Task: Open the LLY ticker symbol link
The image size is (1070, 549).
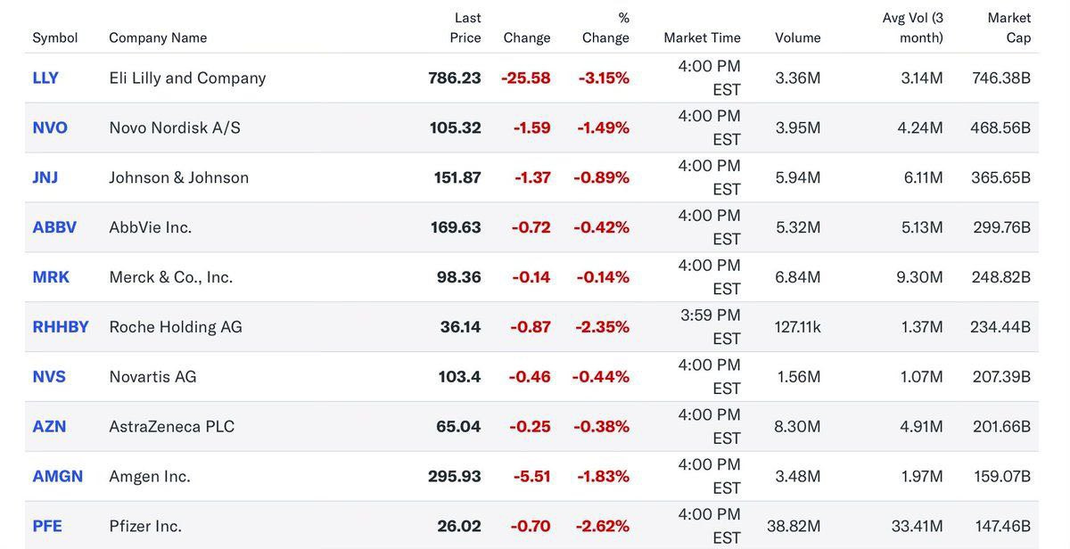Action: [x=45, y=78]
